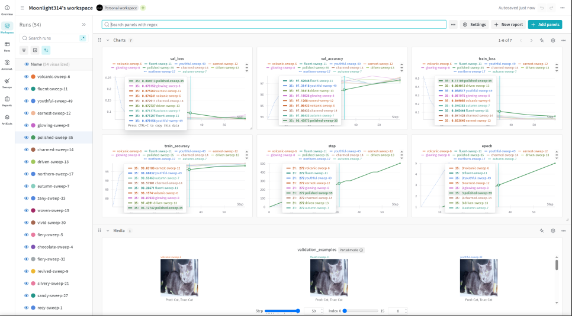The width and height of the screenshot is (572, 316).
Task: Select the zany-sweep-33 run
Action: coord(51,198)
